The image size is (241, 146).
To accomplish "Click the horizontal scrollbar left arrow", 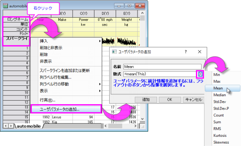I will 106,126.
